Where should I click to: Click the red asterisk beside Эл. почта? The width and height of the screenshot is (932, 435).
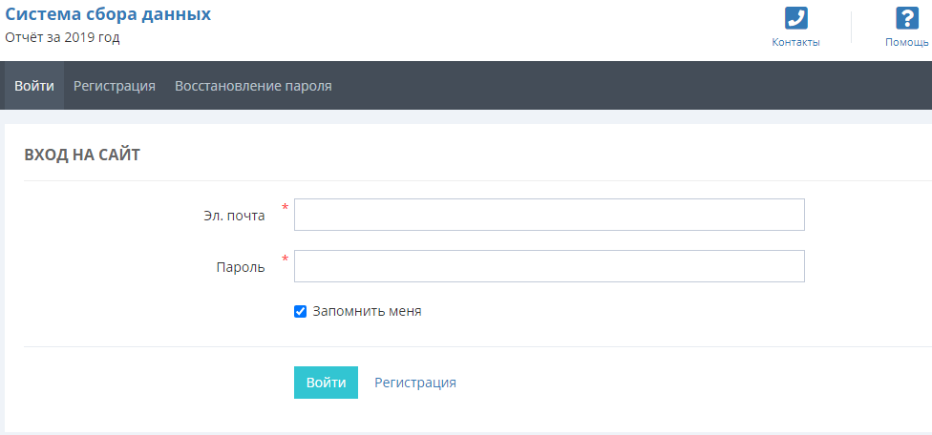(285, 207)
